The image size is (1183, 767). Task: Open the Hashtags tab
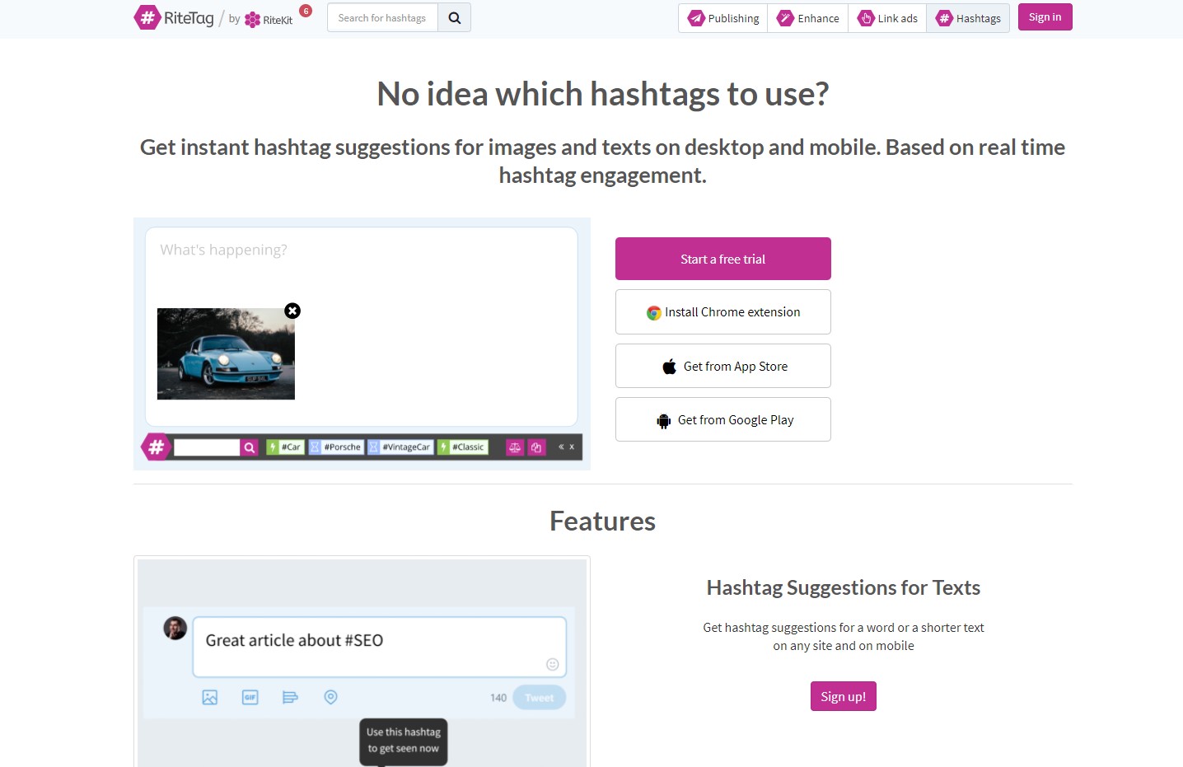point(968,18)
